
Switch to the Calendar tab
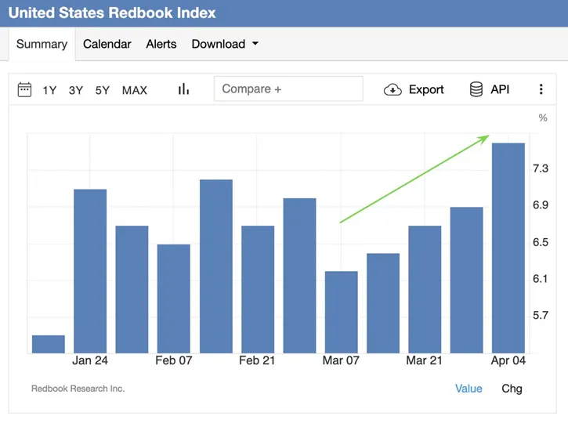107,44
